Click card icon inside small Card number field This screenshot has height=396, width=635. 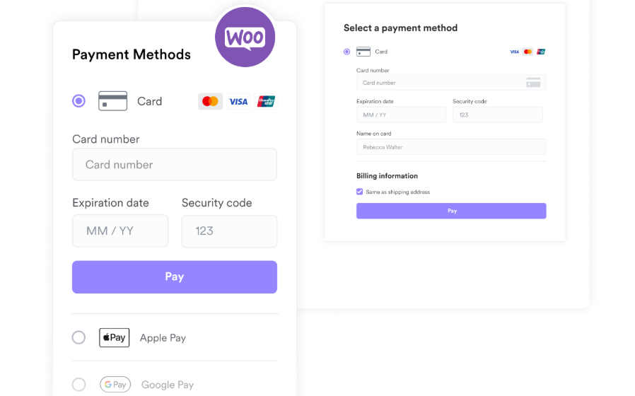coord(533,83)
